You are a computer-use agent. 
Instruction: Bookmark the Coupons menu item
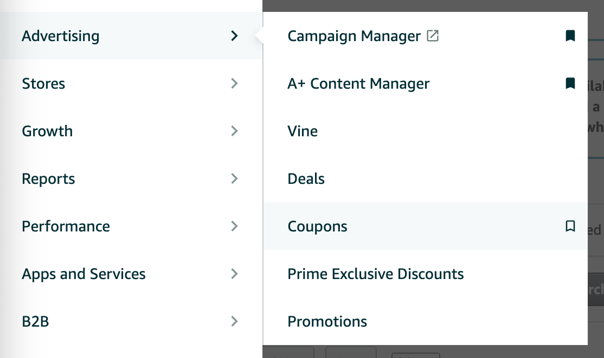[x=570, y=226]
